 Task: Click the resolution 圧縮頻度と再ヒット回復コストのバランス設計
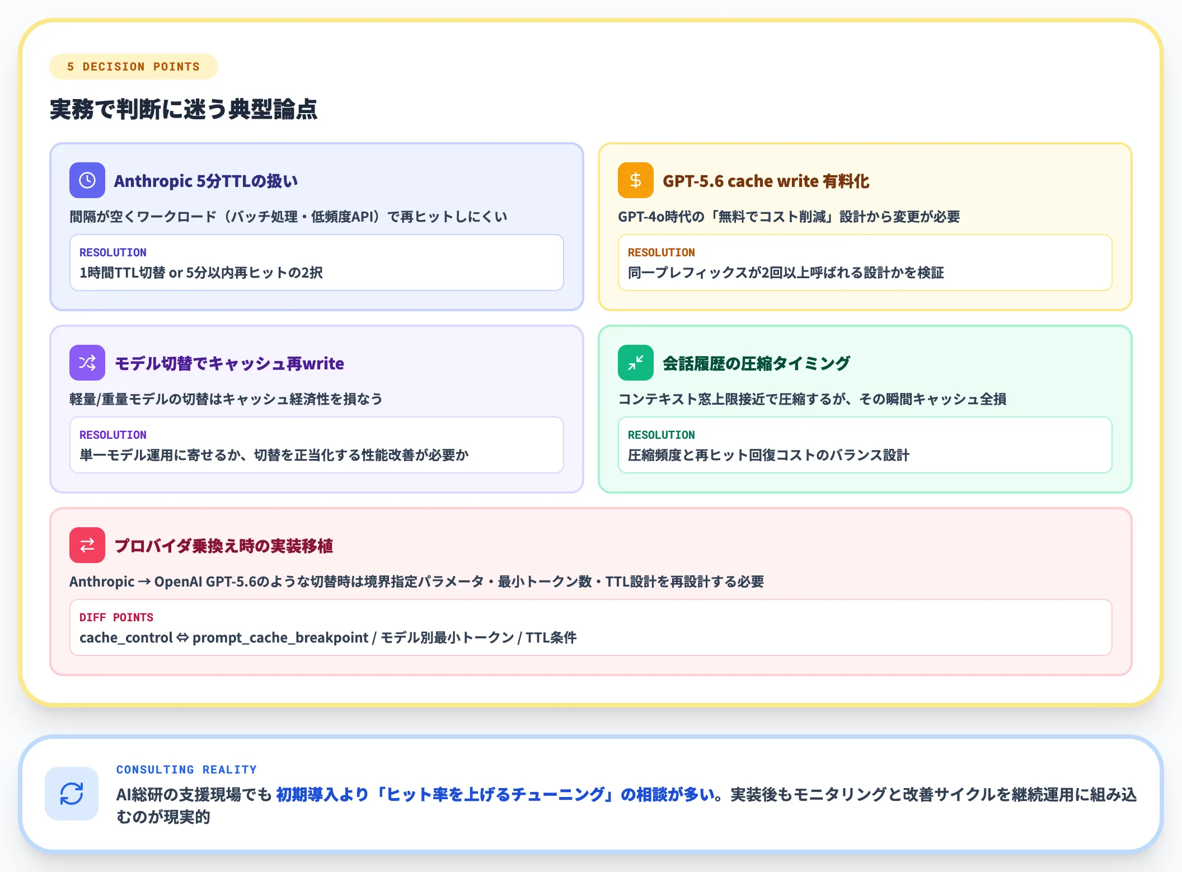pos(768,455)
